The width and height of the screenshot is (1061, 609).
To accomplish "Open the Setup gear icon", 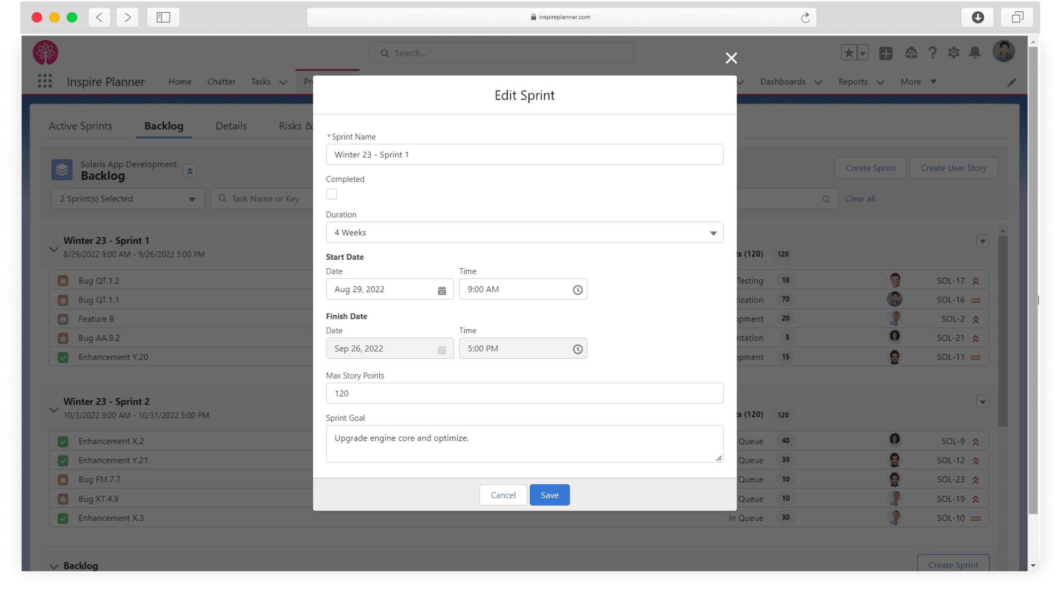I will 953,53.
